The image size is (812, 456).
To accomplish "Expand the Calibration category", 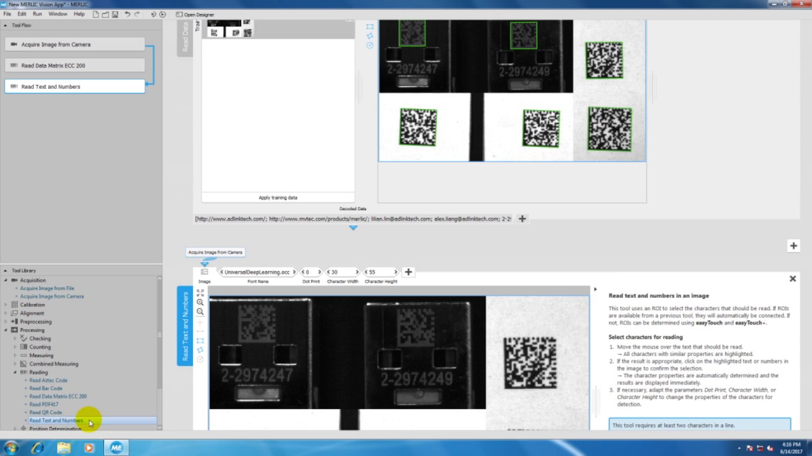I will click(x=6, y=305).
